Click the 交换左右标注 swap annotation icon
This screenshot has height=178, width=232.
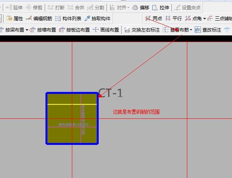(127, 30)
